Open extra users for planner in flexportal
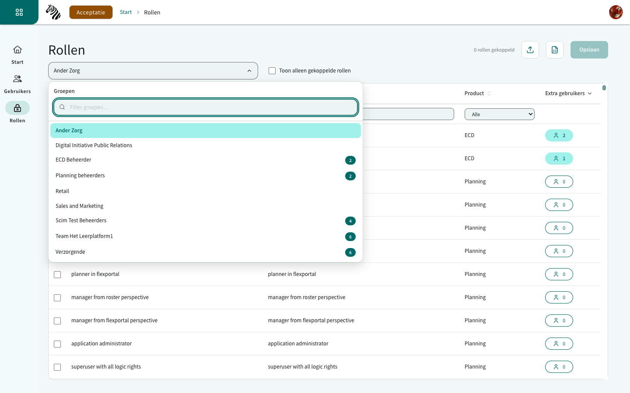Image resolution: width=630 pixels, height=393 pixels. (x=559, y=274)
